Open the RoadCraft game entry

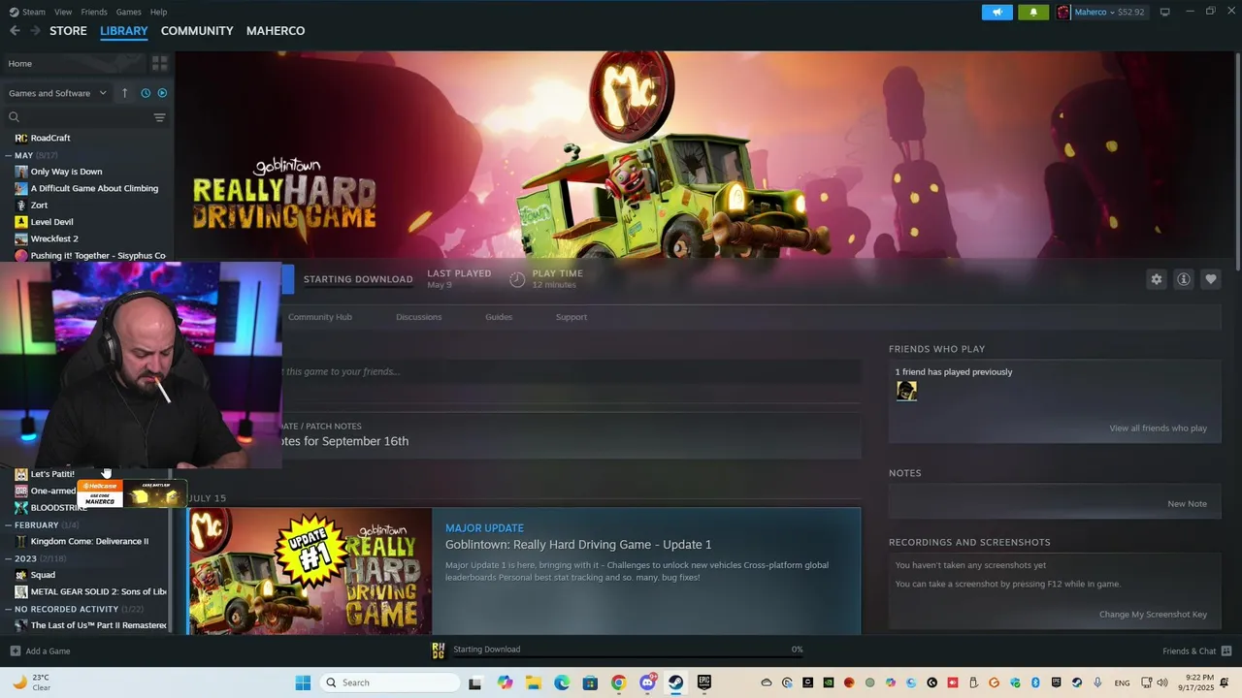coord(50,138)
